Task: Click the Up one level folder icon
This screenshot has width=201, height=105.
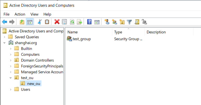Action: tap(22, 22)
